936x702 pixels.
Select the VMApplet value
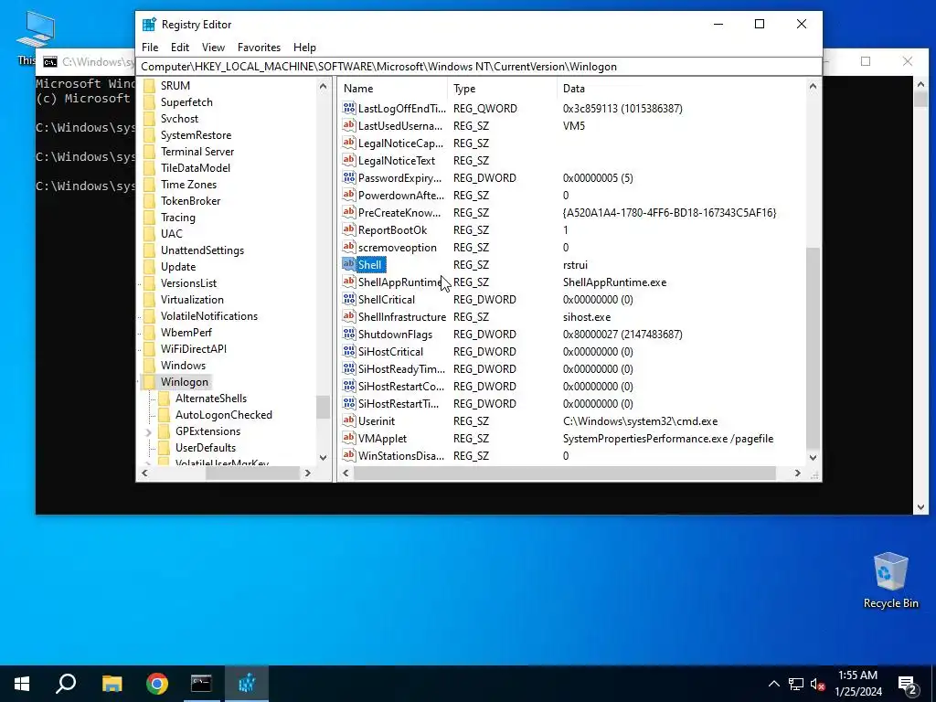click(x=382, y=438)
